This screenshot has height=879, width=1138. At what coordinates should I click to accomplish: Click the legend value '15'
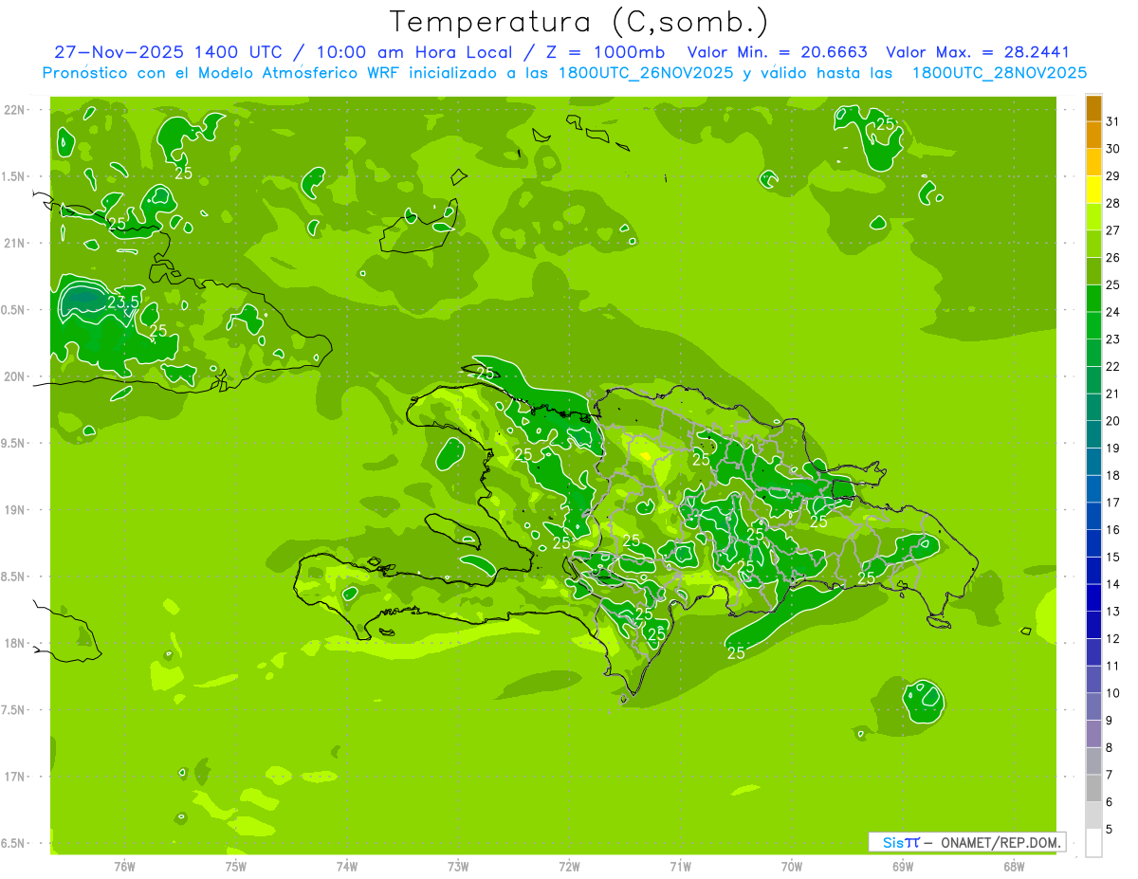[1113, 558]
